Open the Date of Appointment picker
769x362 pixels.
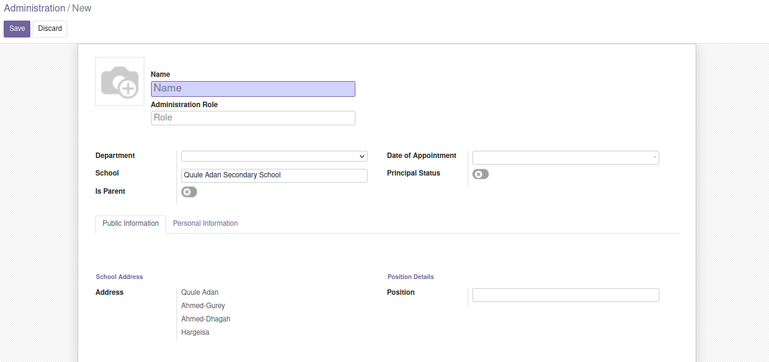click(565, 157)
